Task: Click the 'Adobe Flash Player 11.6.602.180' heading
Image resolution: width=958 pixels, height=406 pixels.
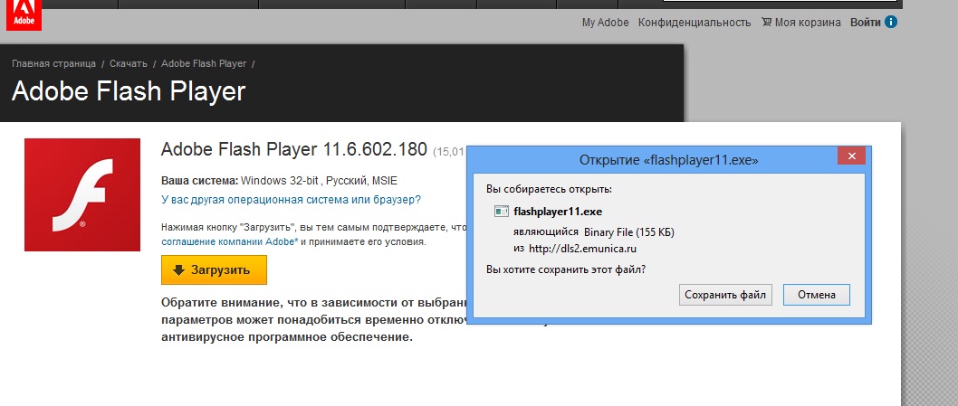Action: pos(294,149)
